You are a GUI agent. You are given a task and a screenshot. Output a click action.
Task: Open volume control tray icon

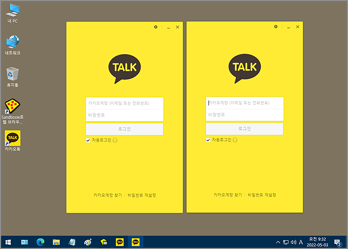(x=293, y=242)
